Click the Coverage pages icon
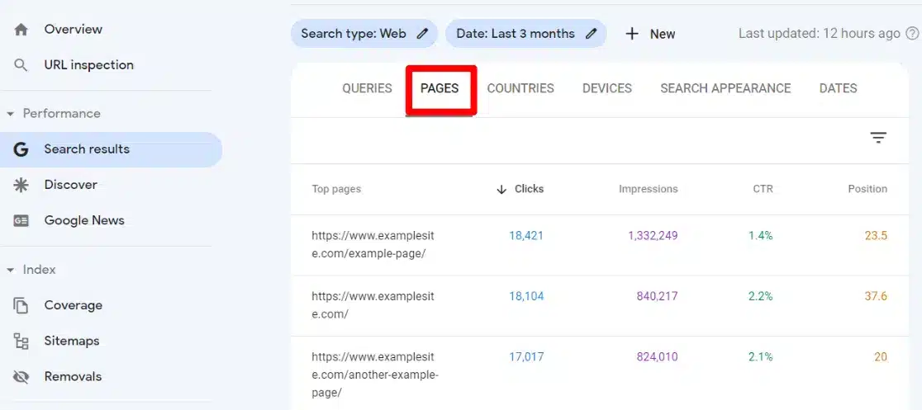The width and height of the screenshot is (922, 410). [21, 305]
